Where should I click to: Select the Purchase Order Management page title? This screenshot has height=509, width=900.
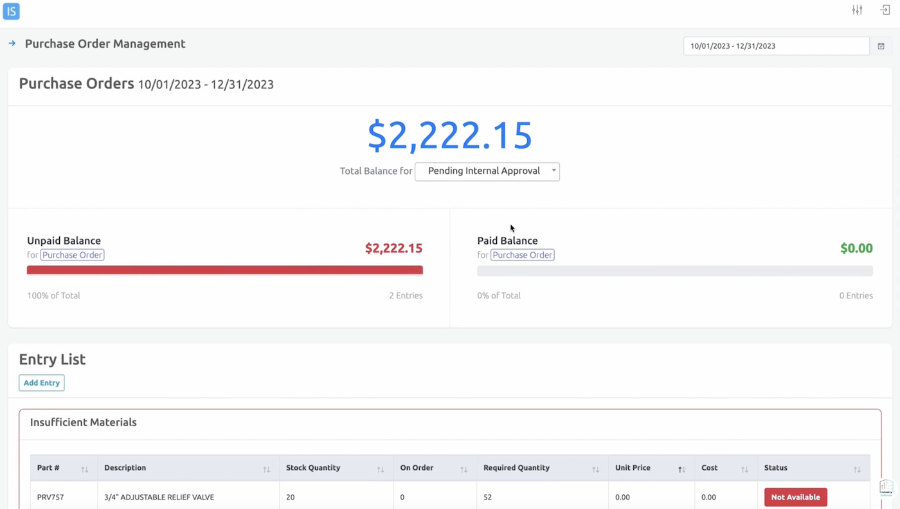coord(105,44)
